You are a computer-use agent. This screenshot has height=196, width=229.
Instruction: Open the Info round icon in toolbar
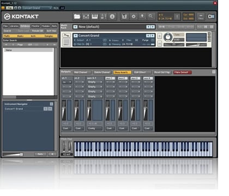click(112, 16)
